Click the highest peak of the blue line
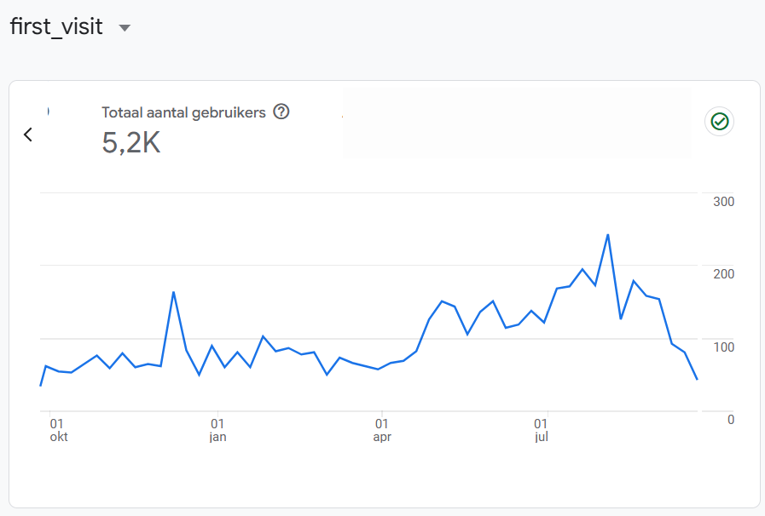This screenshot has height=516, width=765. [607, 234]
